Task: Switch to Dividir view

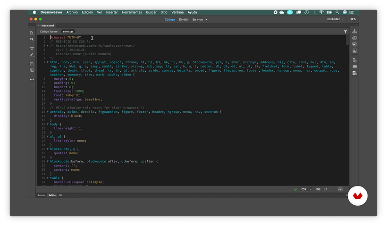Action: (184, 19)
